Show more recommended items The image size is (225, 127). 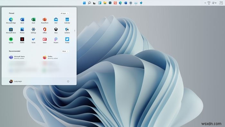click(x=65, y=51)
